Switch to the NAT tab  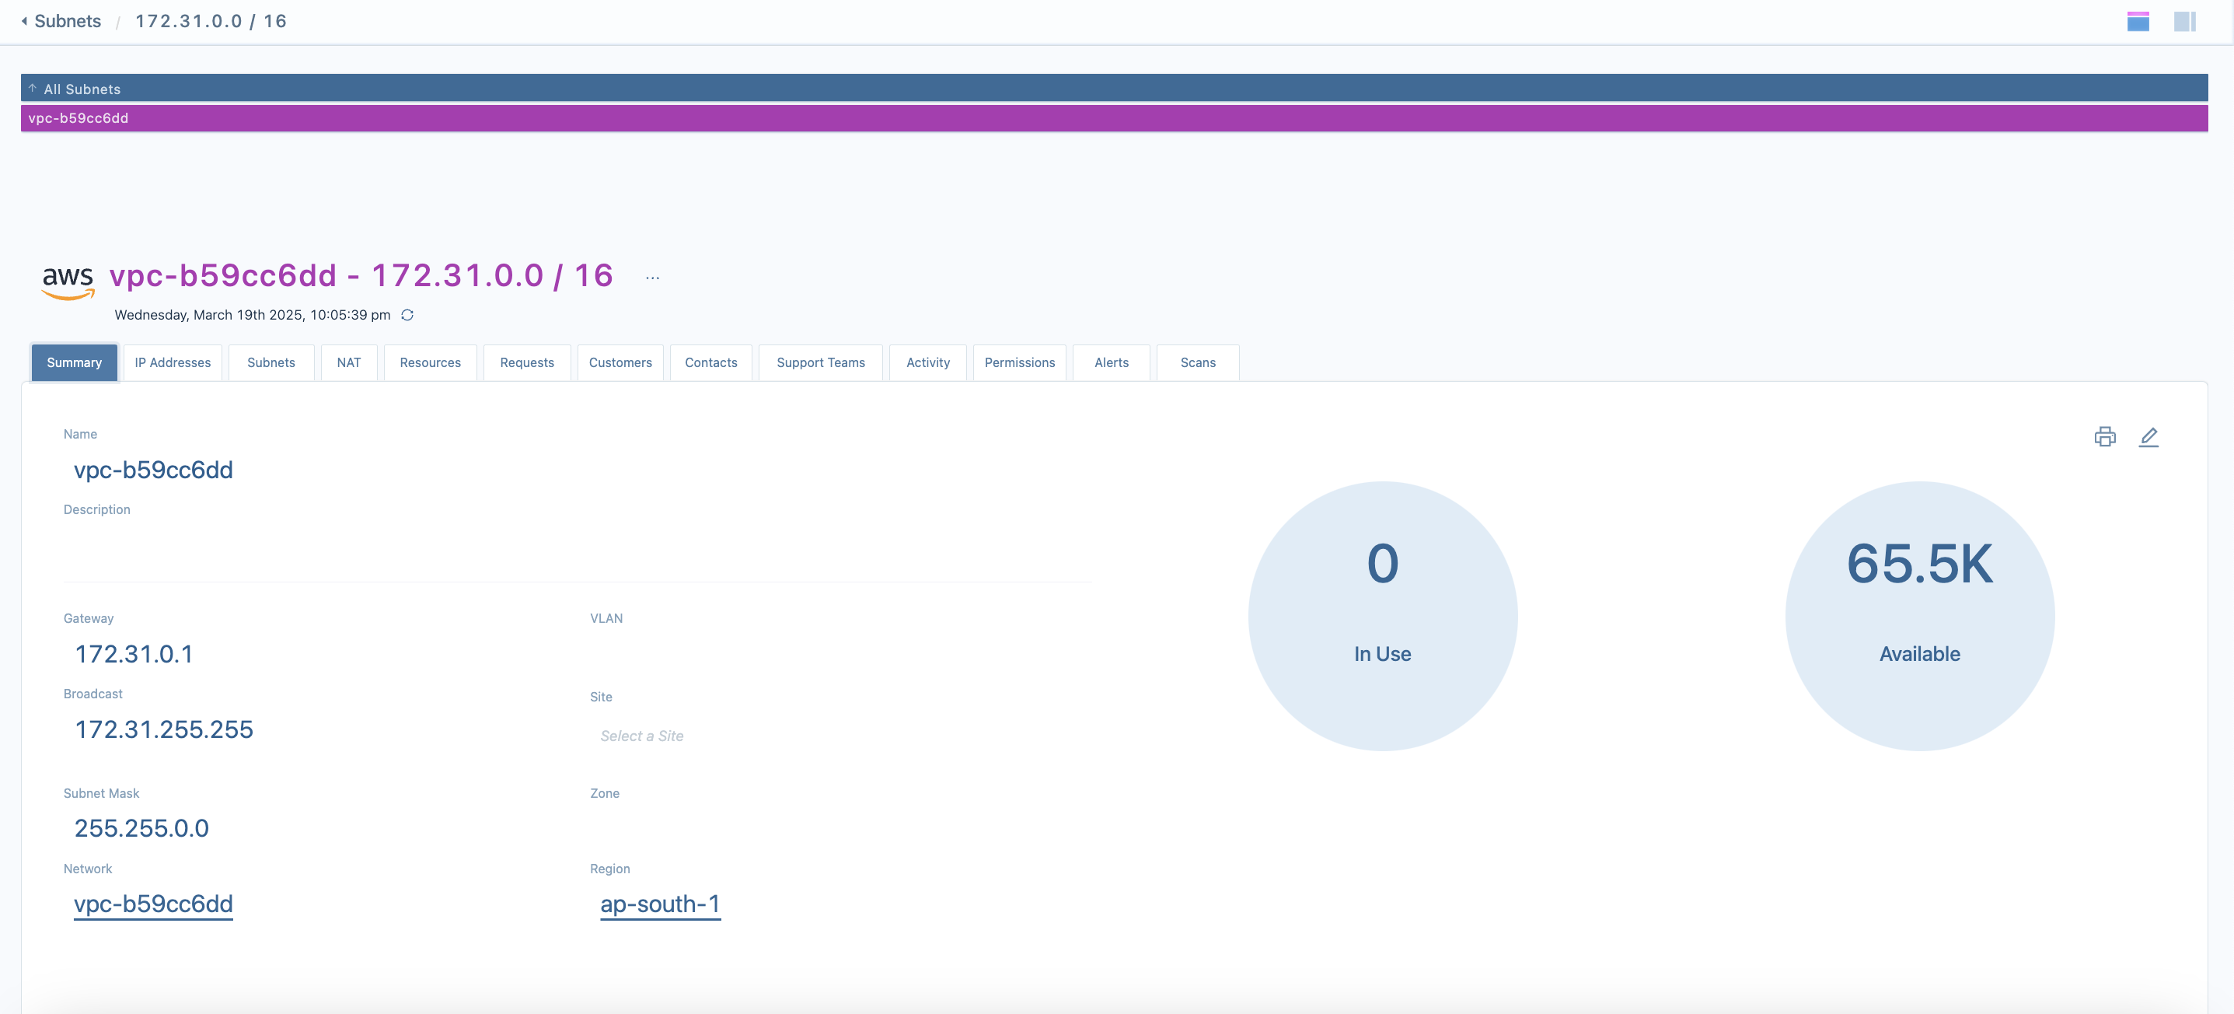349,362
